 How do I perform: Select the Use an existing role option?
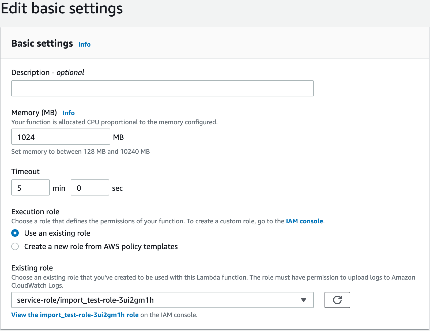coord(15,233)
